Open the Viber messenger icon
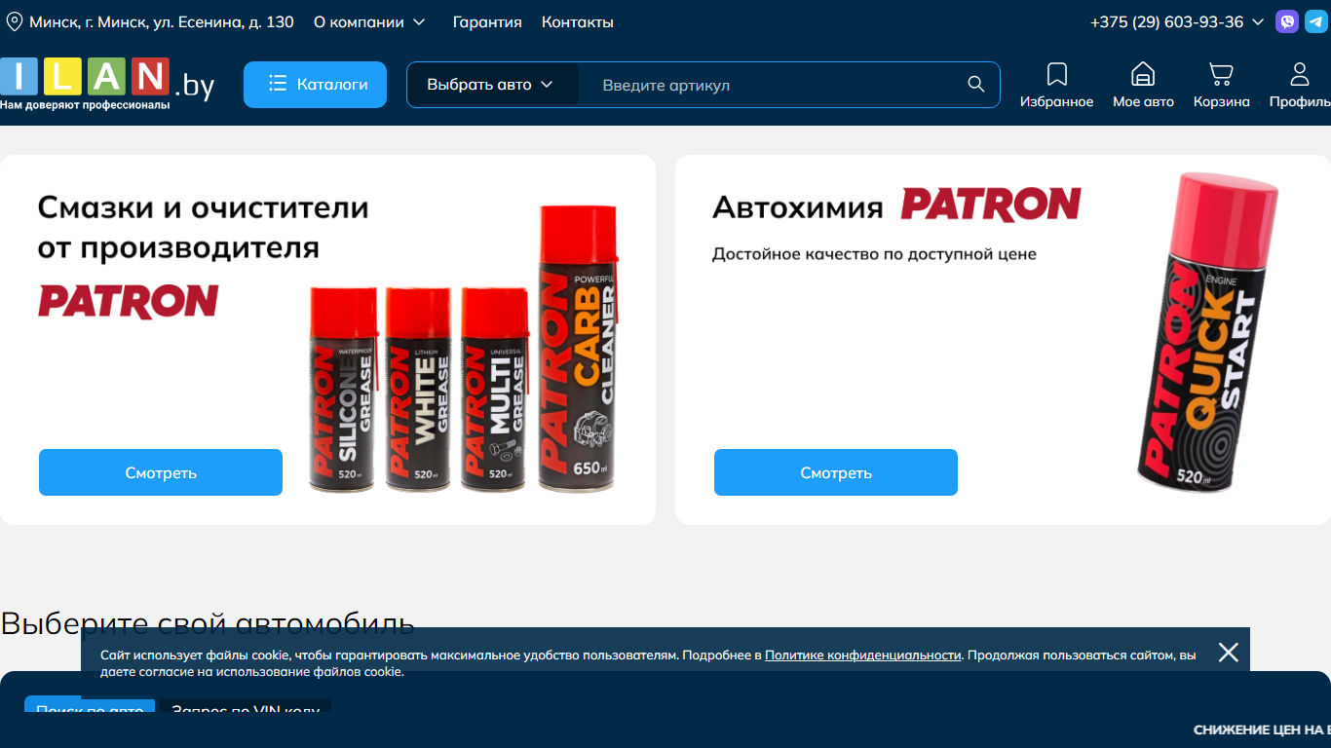 click(1287, 21)
